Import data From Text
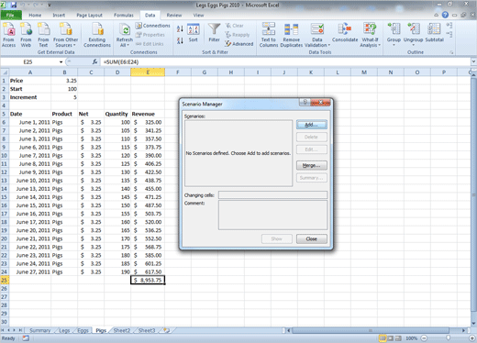The height and width of the screenshot is (343, 477). click(43, 35)
